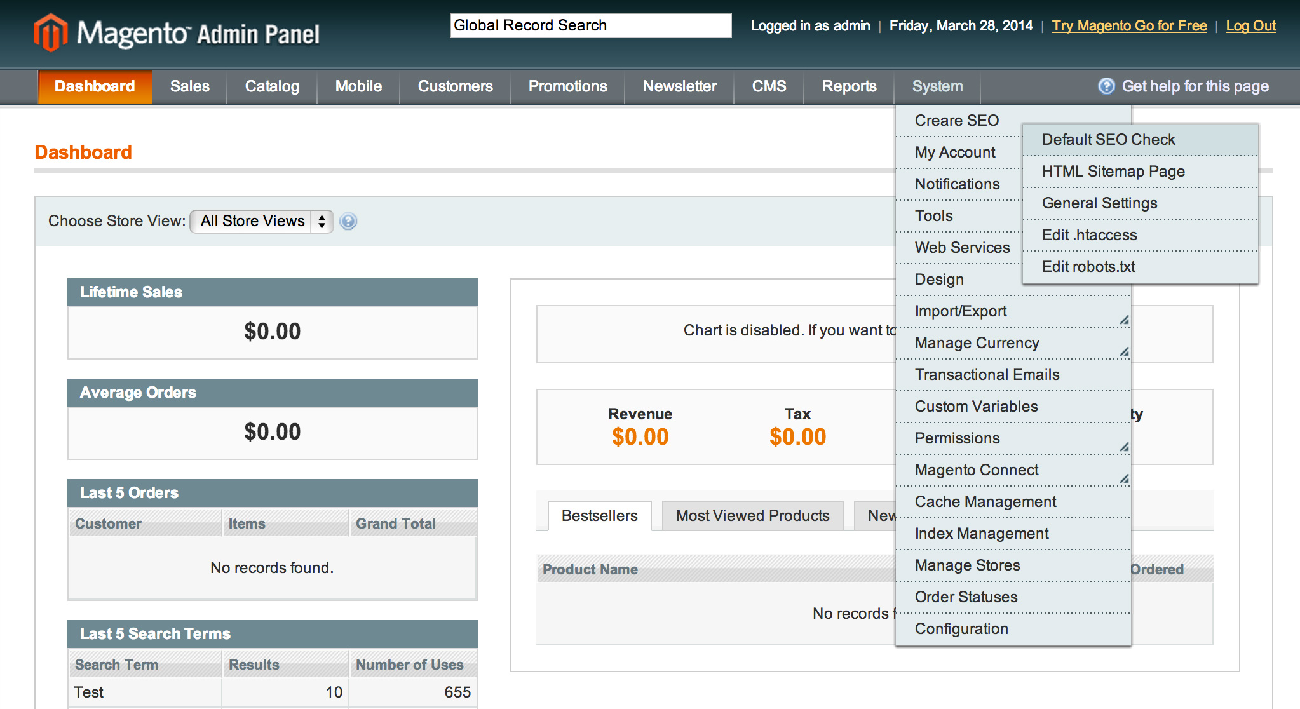The width and height of the screenshot is (1300, 709).
Task: Select Index Management menu entry
Action: [x=1013, y=534]
